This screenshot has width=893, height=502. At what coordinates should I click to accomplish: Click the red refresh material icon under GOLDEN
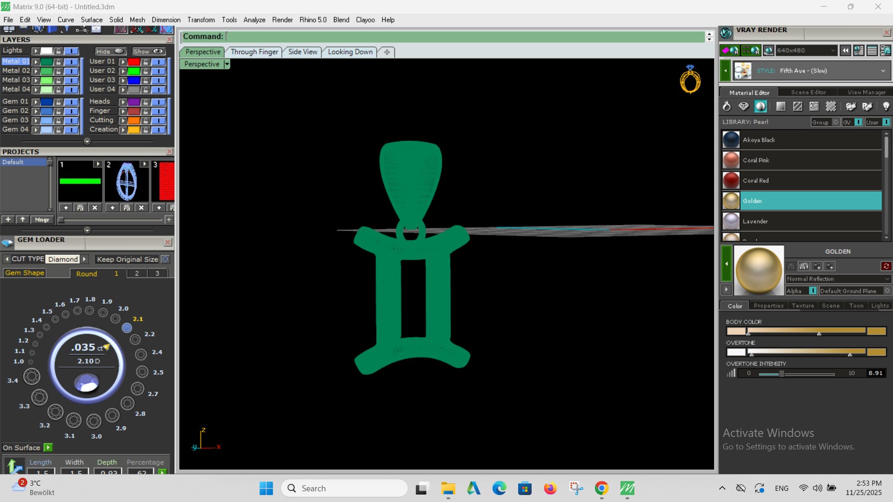(x=886, y=266)
